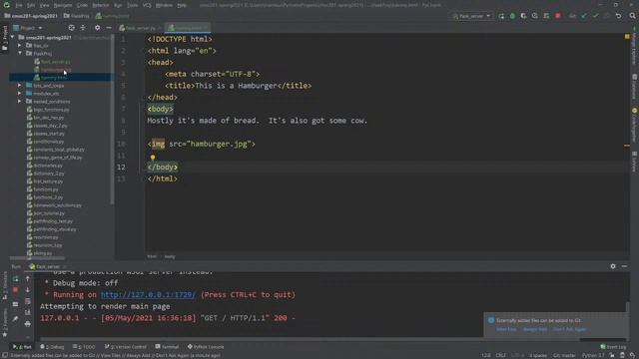Viewport: 639px width, 359px height.
Task: Click the Git: master branch status widget
Action: click(564, 355)
